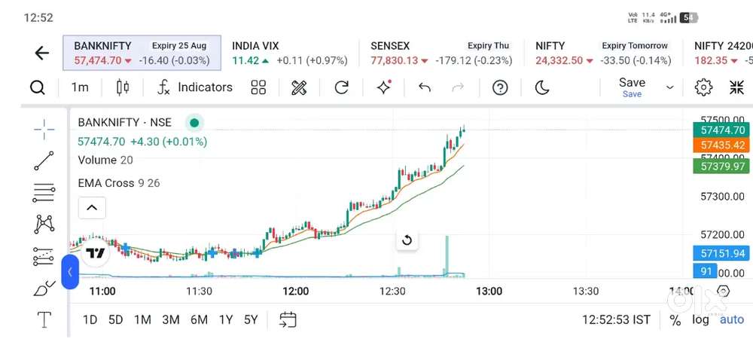Switch to the INDIA VIX ticker tab
Viewport: 753px width, 339px height.
pos(290,53)
